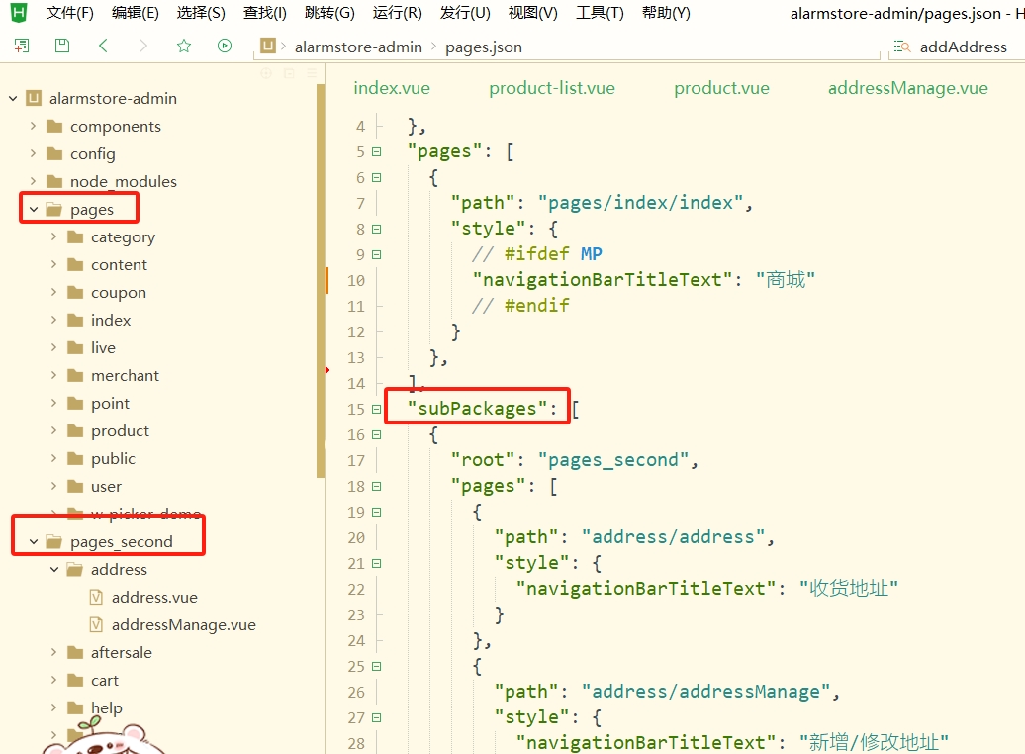Select the index folder in tree
1025x754 pixels.
click(x=111, y=320)
